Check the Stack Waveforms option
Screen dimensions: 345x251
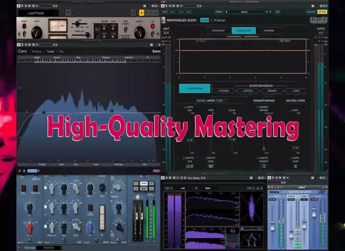[228, 36]
